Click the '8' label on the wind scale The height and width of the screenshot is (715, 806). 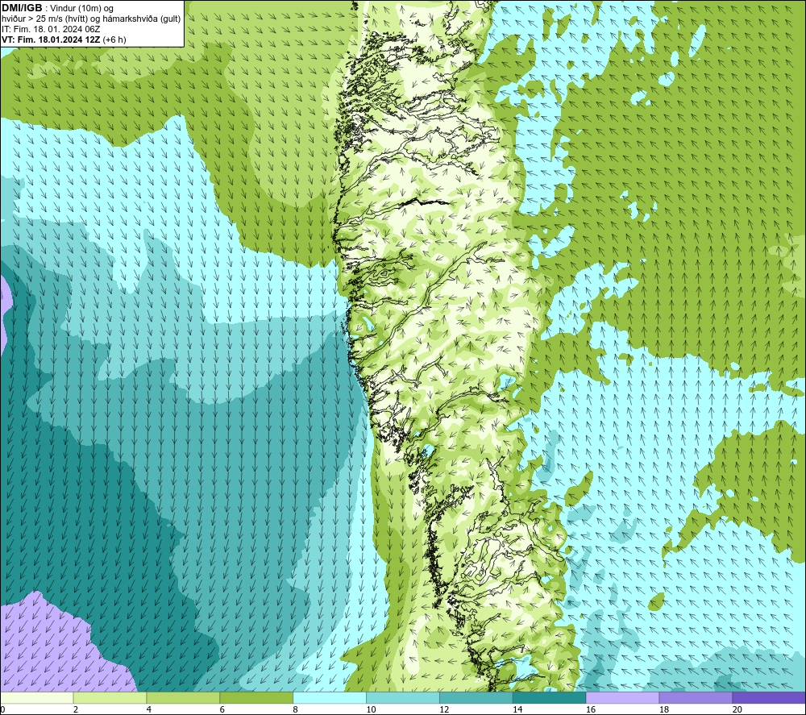click(x=295, y=710)
